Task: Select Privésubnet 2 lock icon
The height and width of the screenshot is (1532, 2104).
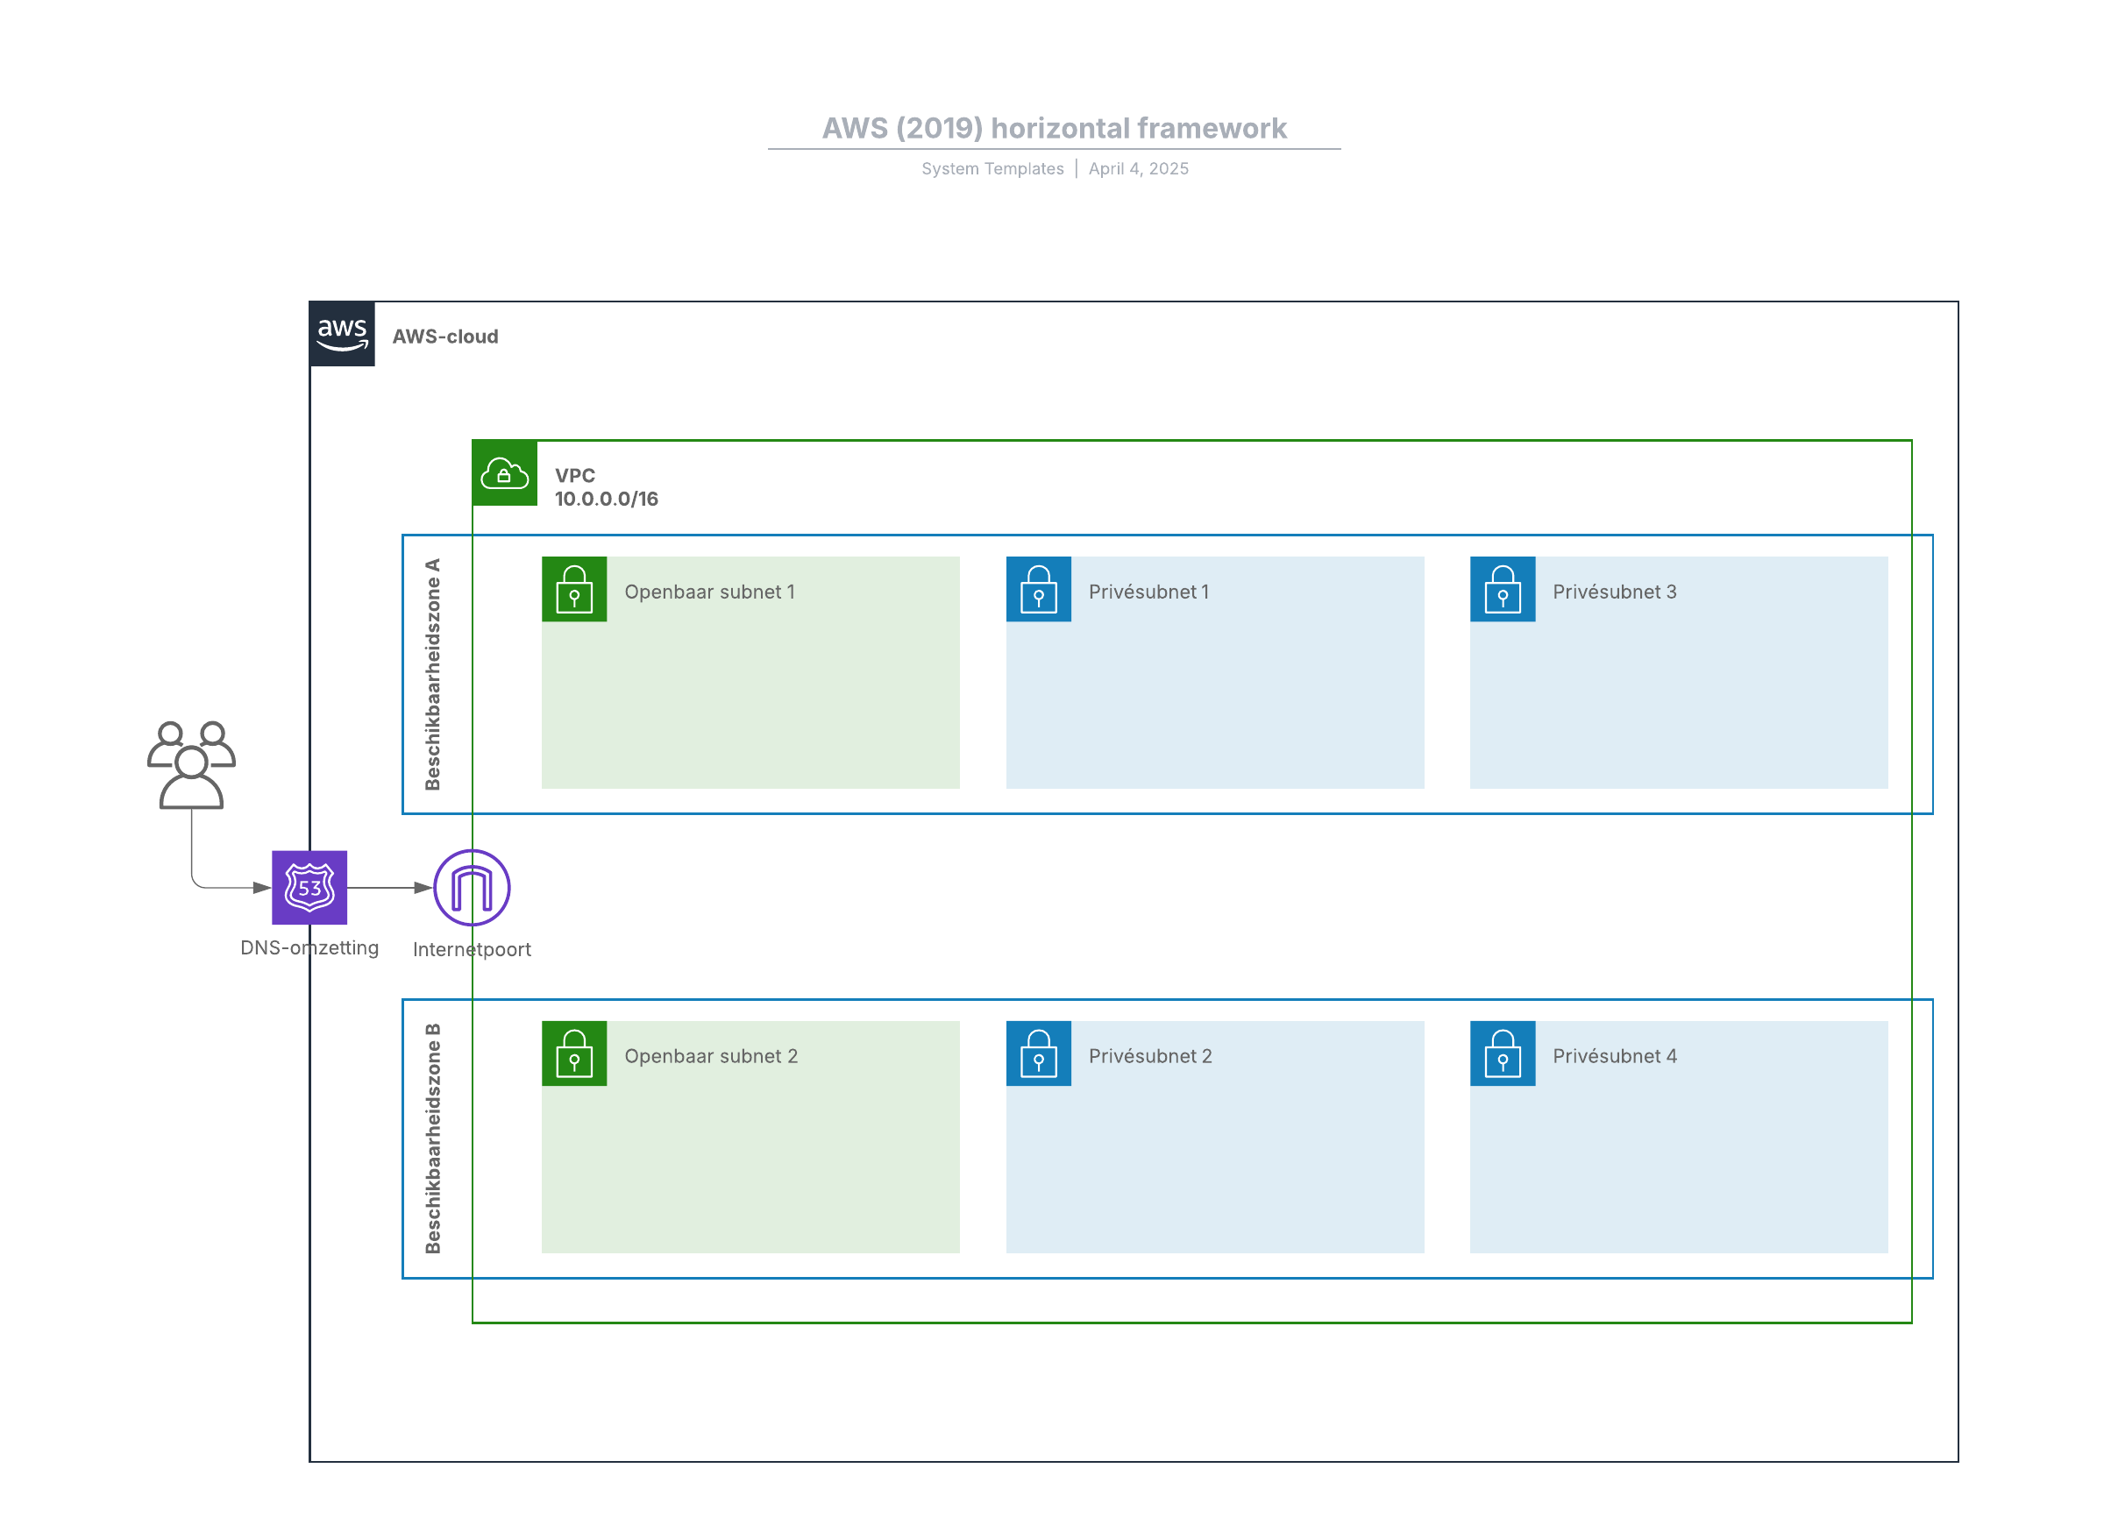Action: [1038, 1053]
